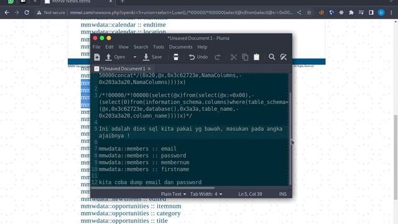The image size is (398, 224).
Task: Open the Help menu in Pluma
Action: [x=202, y=47]
